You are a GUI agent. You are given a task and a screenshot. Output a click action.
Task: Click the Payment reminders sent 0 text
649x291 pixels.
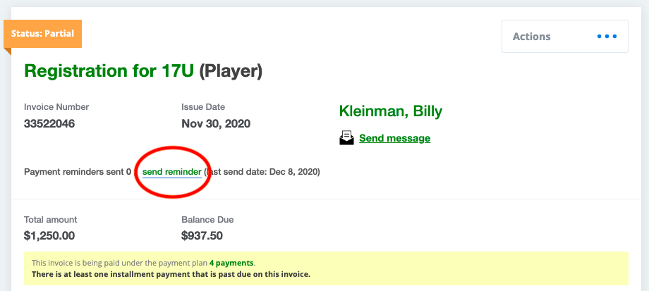(78, 171)
